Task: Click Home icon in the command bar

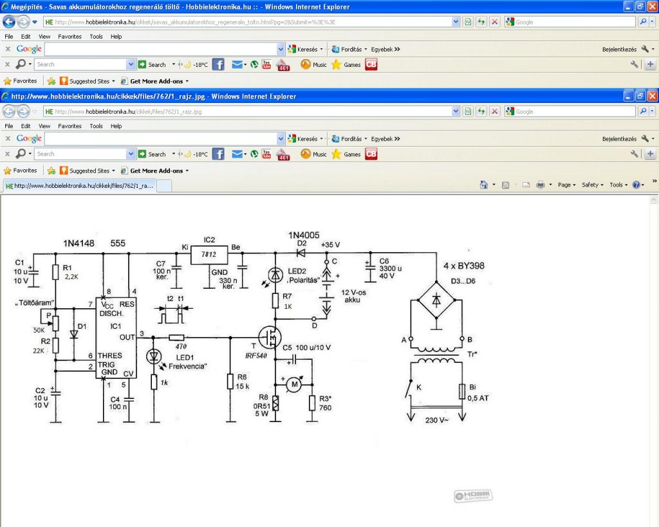Action: (x=484, y=185)
